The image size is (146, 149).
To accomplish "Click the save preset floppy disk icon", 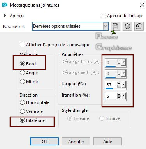I will tap(116, 26).
